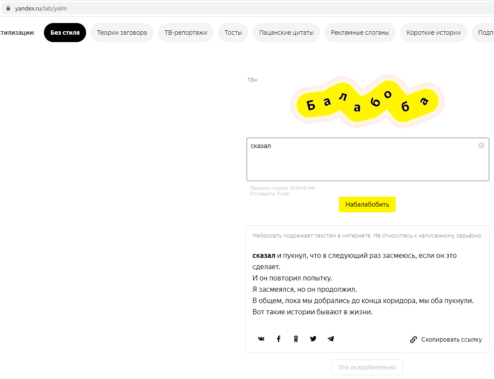Send the result via Telegram icon

(331, 339)
